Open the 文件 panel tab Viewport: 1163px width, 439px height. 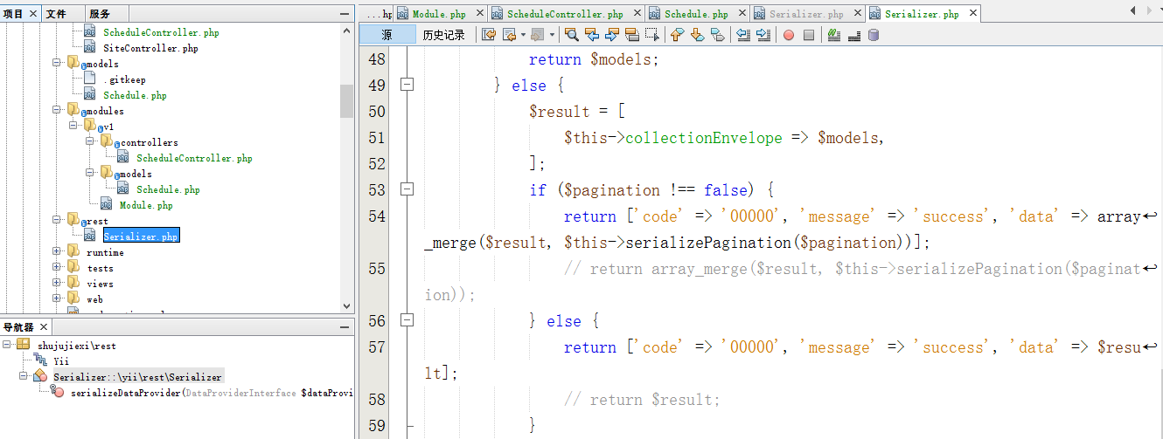56,14
